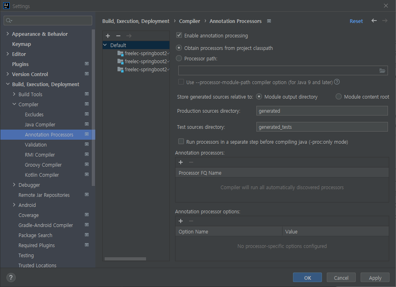Click project icon next to Java Compiler
The width and height of the screenshot is (396, 287).
coord(87,124)
